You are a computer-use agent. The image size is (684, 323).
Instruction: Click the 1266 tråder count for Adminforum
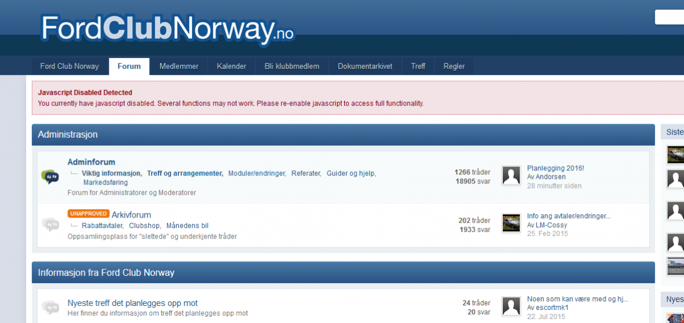click(x=472, y=172)
